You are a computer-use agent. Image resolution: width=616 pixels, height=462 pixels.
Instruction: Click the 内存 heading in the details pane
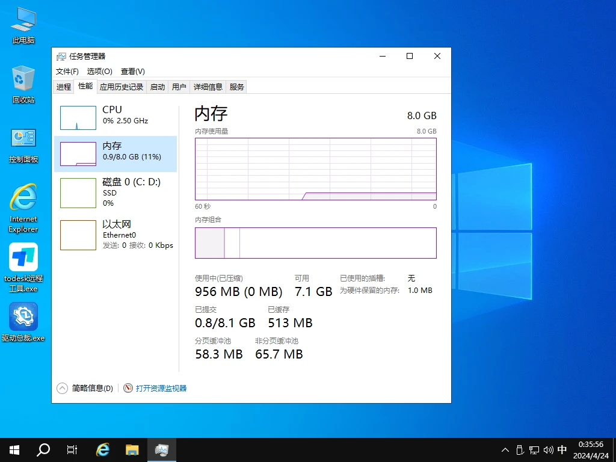(x=211, y=114)
